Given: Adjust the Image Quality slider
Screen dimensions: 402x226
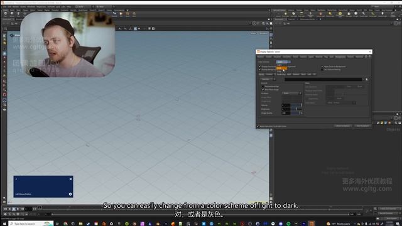Looking at the screenshot, I should 296,113.
